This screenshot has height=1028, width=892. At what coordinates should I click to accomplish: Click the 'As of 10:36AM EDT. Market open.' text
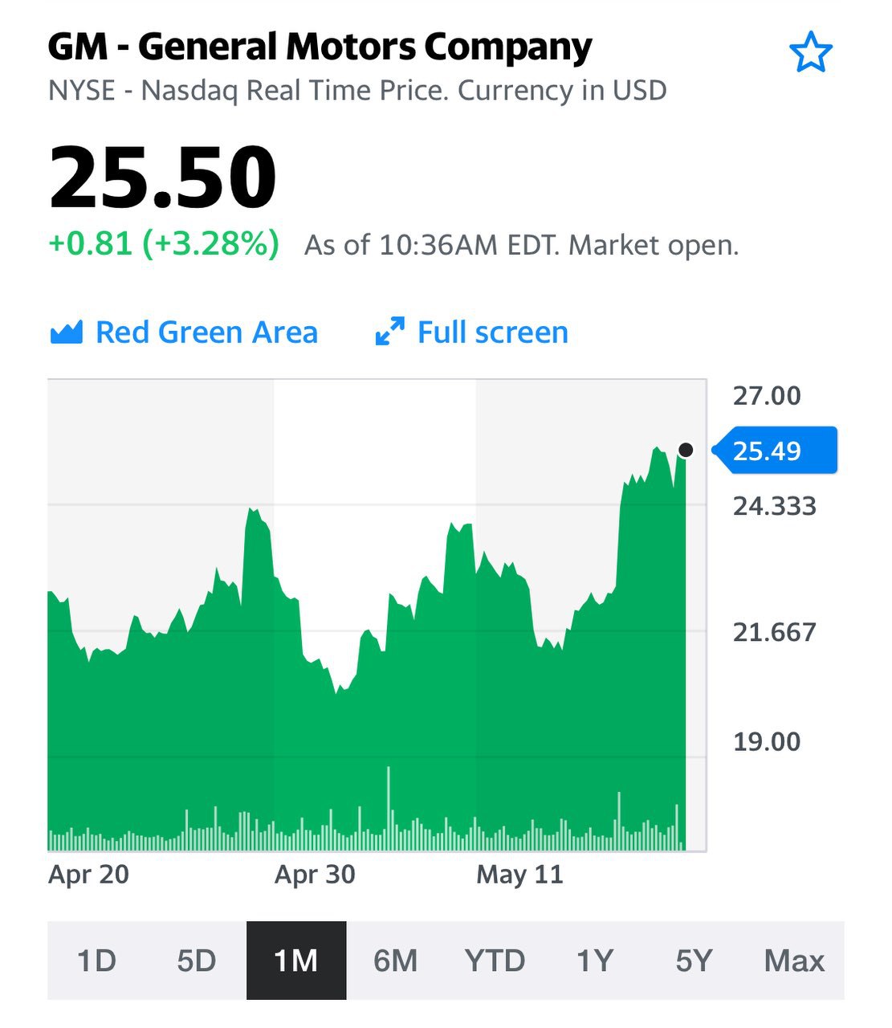pyautogui.click(x=522, y=245)
